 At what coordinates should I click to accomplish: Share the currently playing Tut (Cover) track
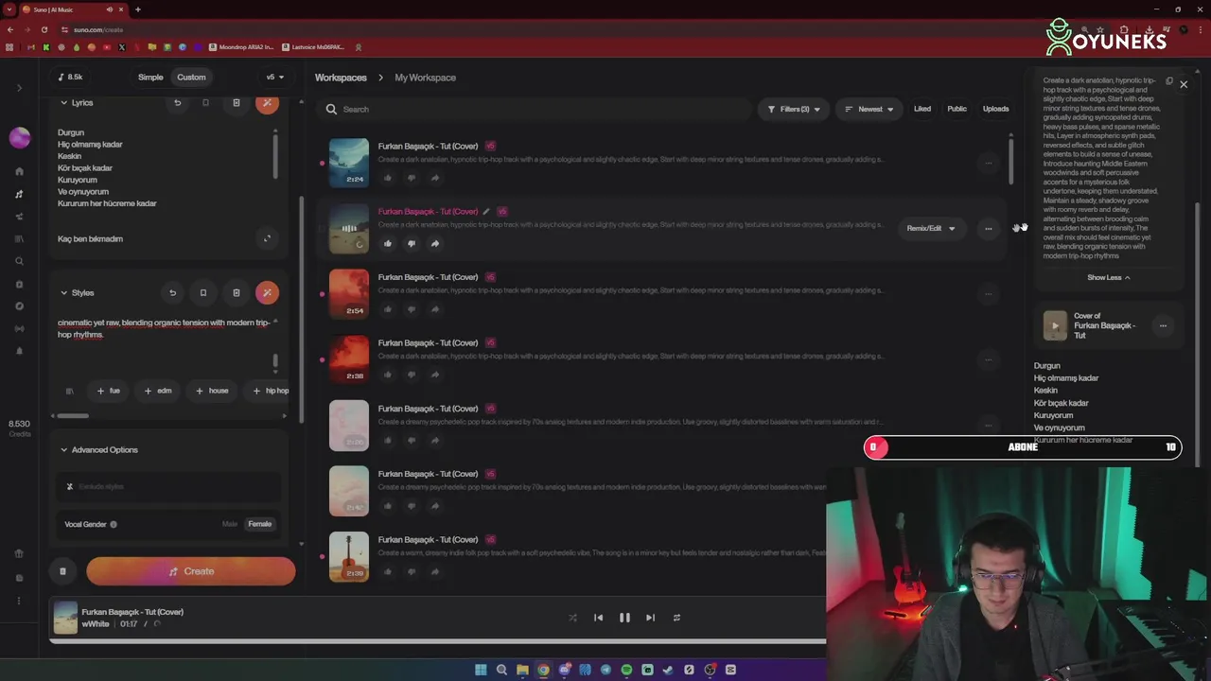tap(435, 243)
